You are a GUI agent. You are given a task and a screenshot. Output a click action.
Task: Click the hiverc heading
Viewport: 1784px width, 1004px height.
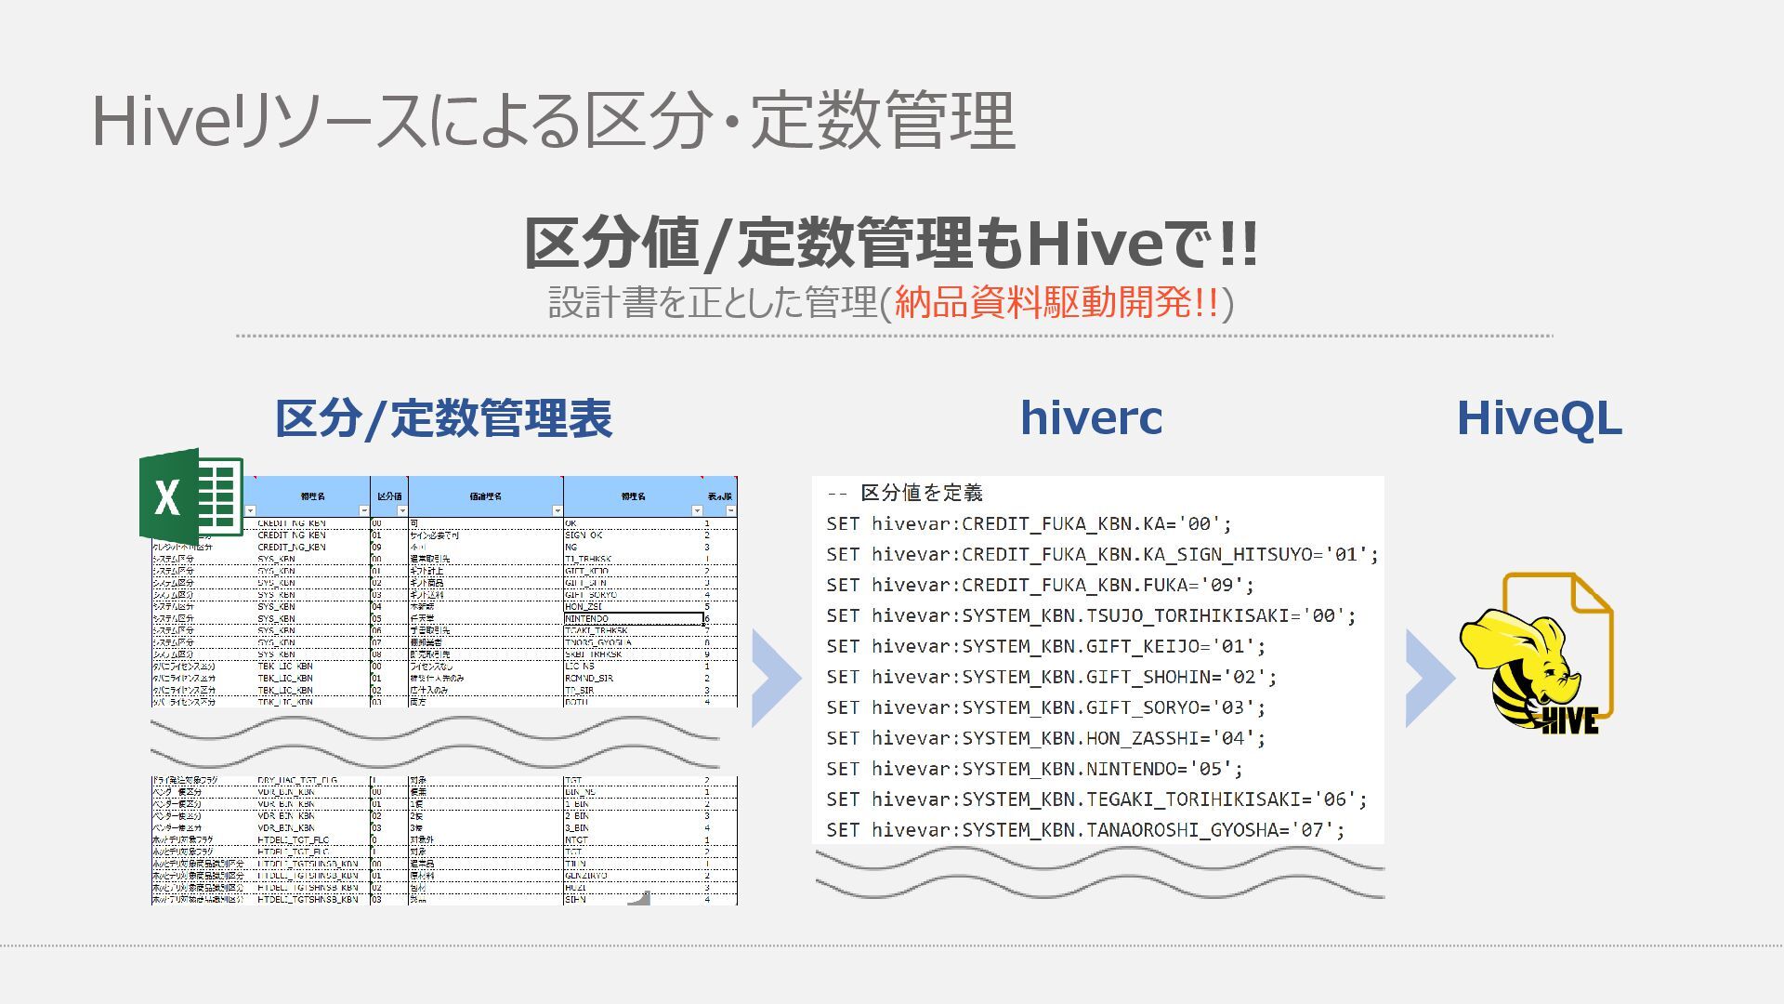[1091, 417]
